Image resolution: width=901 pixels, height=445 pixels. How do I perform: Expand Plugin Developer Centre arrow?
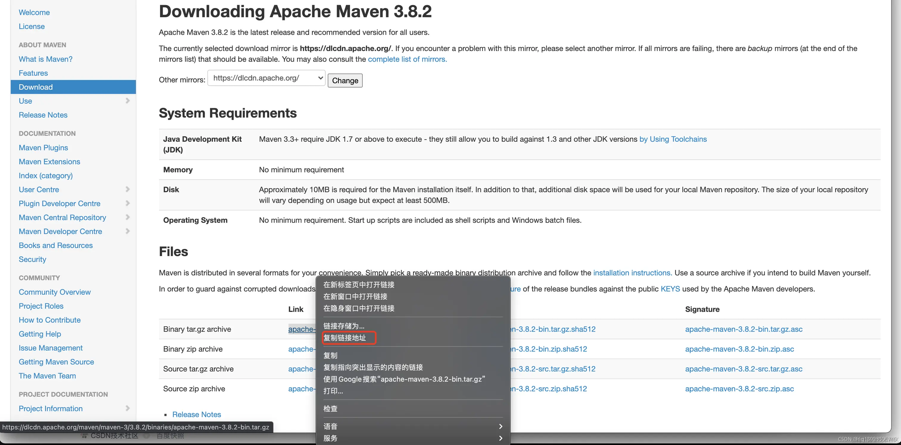click(127, 203)
